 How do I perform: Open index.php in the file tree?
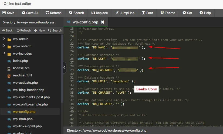[20, 61]
